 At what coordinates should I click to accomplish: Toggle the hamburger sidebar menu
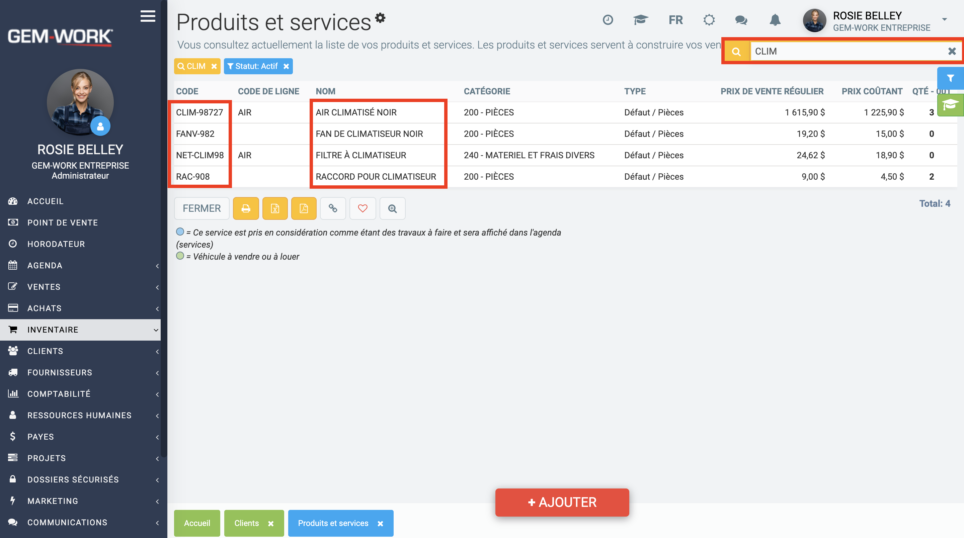(148, 16)
